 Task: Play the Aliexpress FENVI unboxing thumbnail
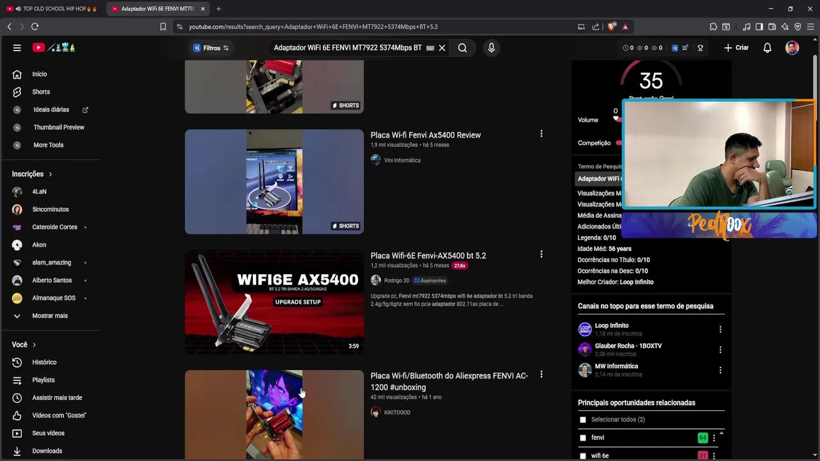pos(274,415)
